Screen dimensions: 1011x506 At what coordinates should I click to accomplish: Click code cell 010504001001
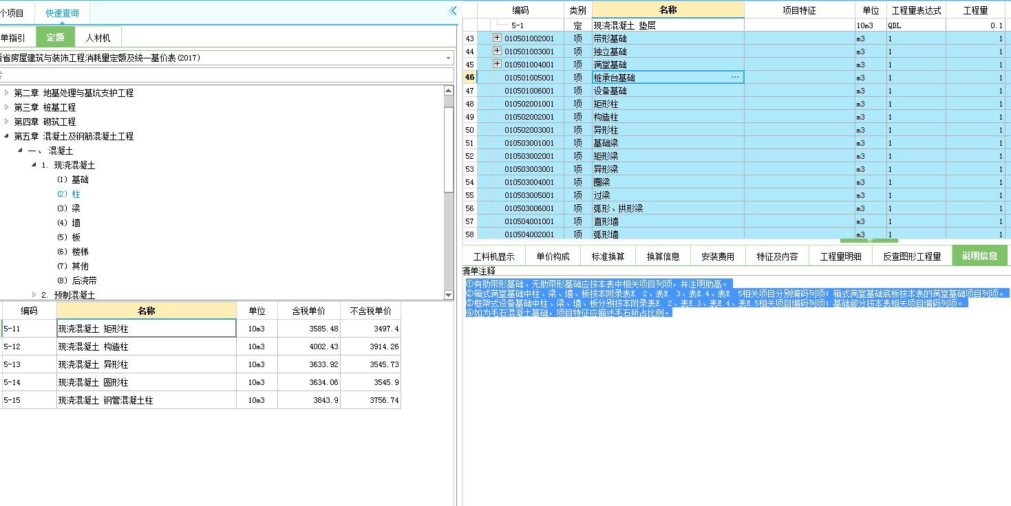pyautogui.click(x=529, y=221)
